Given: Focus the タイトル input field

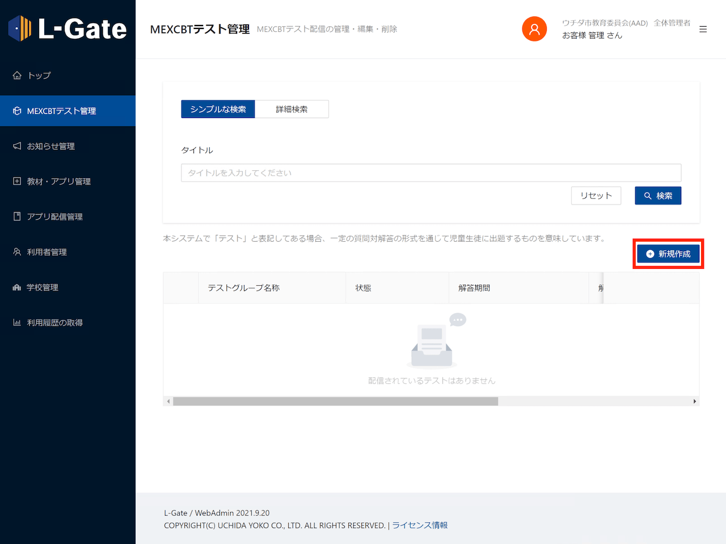Looking at the screenshot, I should 431,173.
